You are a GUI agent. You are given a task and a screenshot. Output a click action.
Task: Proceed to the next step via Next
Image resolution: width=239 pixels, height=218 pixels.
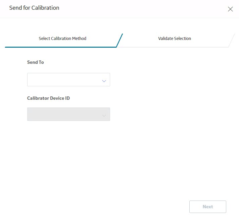(207, 207)
